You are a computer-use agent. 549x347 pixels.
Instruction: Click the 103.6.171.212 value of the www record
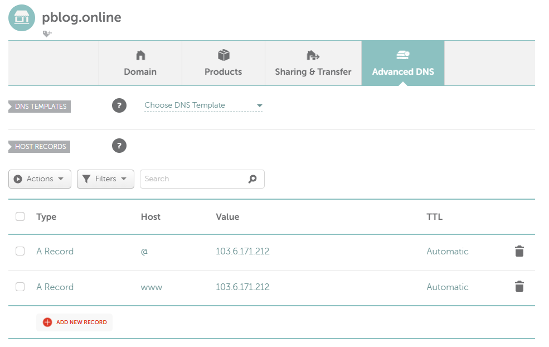pos(242,287)
